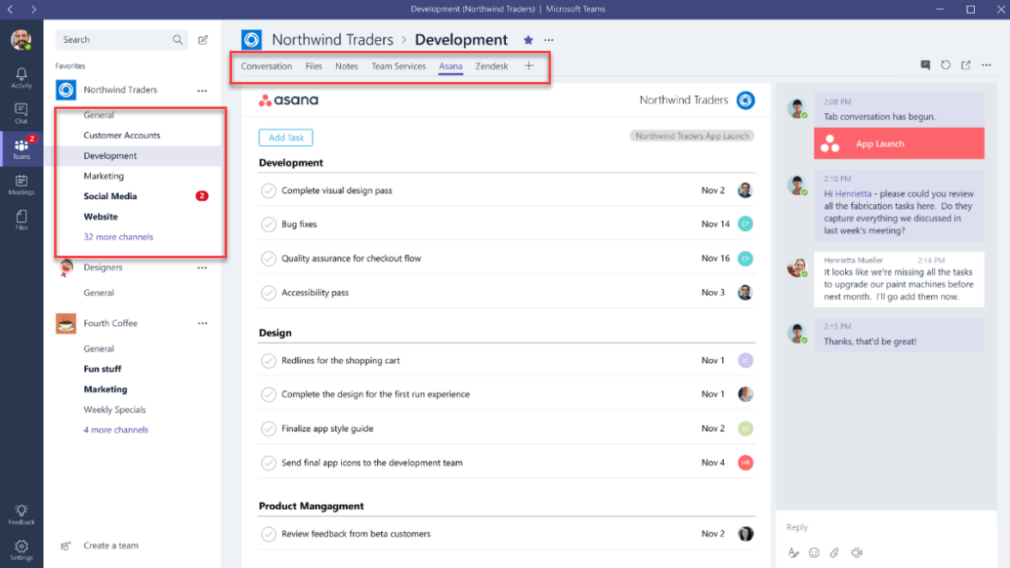Add a new tab with plus icon
The width and height of the screenshot is (1010, 568).
click(529, 66)
